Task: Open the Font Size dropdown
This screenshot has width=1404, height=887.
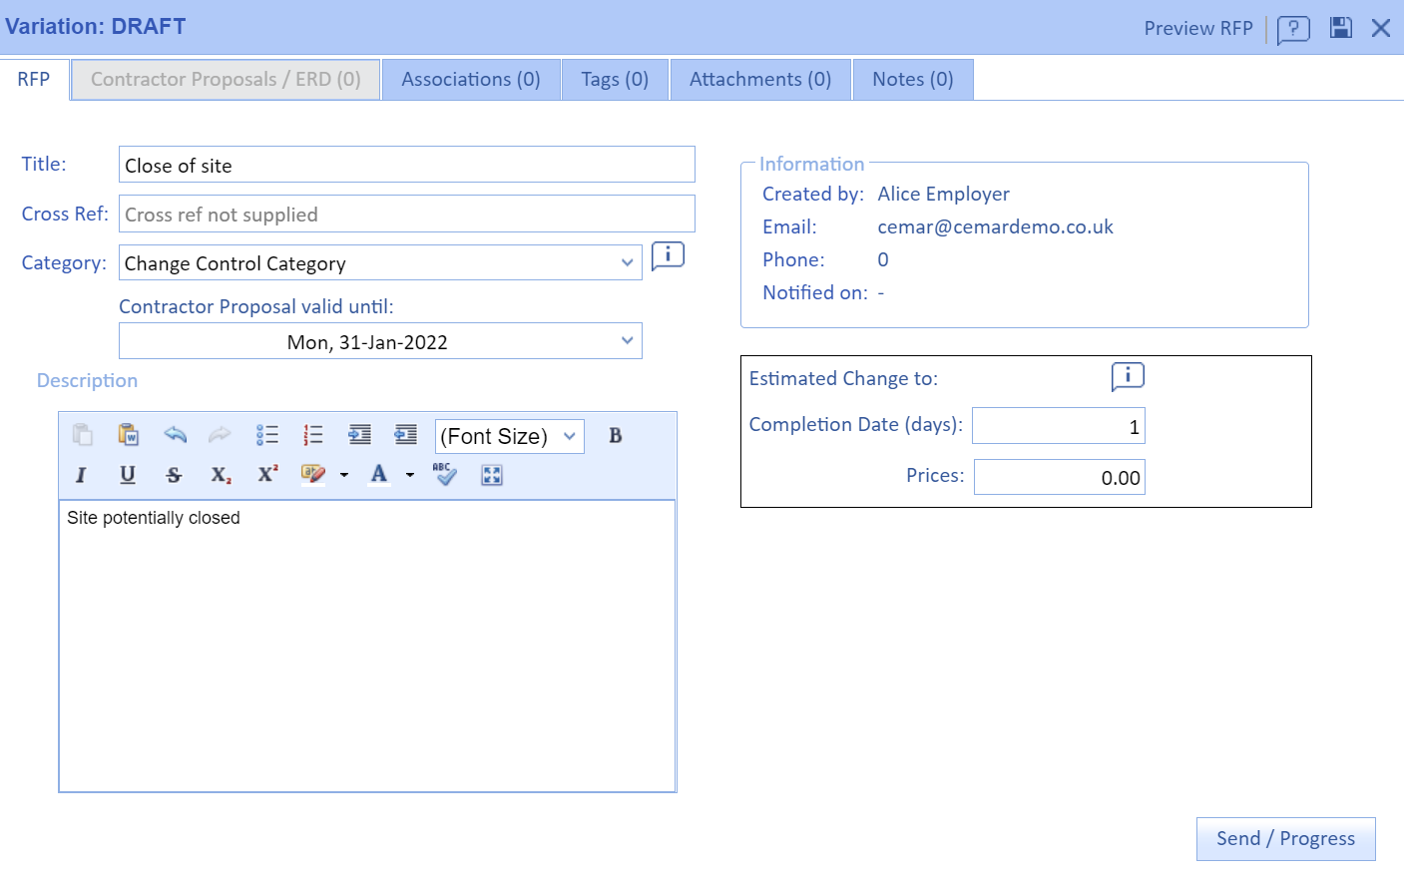Action: (509, 436)
